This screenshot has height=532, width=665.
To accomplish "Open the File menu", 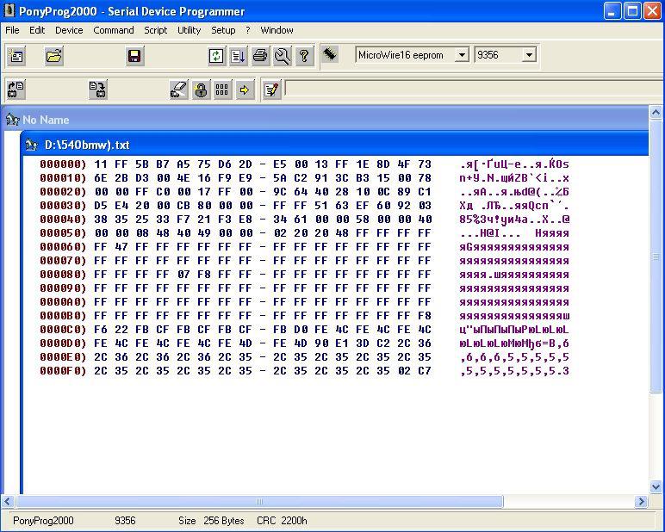I will tap(12, 30).
